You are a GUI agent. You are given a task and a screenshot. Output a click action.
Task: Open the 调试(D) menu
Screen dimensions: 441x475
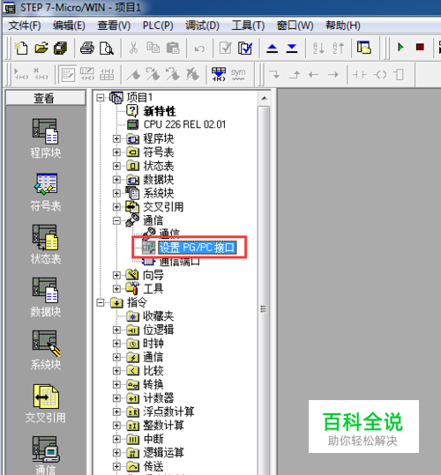202,26
